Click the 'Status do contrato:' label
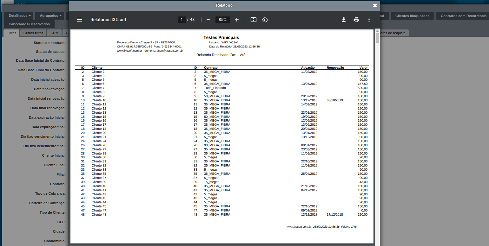 click(50, 43)
